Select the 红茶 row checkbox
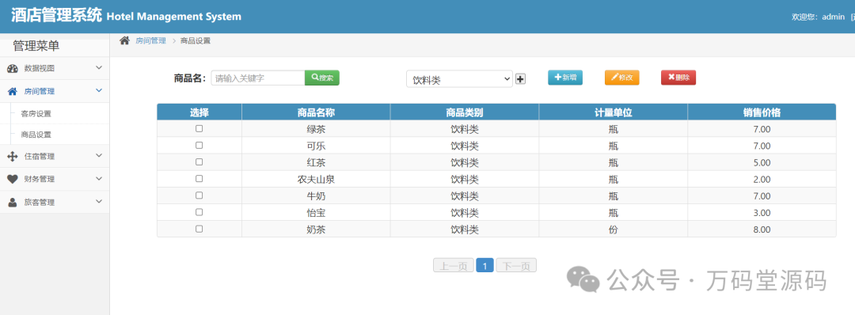 [199, 162]
